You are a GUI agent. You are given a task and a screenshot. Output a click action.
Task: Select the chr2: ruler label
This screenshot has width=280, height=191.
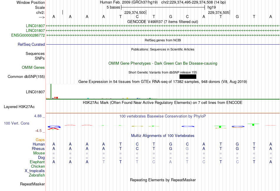tap(40, 12)
